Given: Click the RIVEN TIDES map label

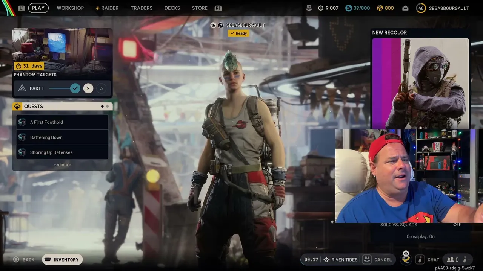Looking at the screenshot, I should click(x=345, y=260).
